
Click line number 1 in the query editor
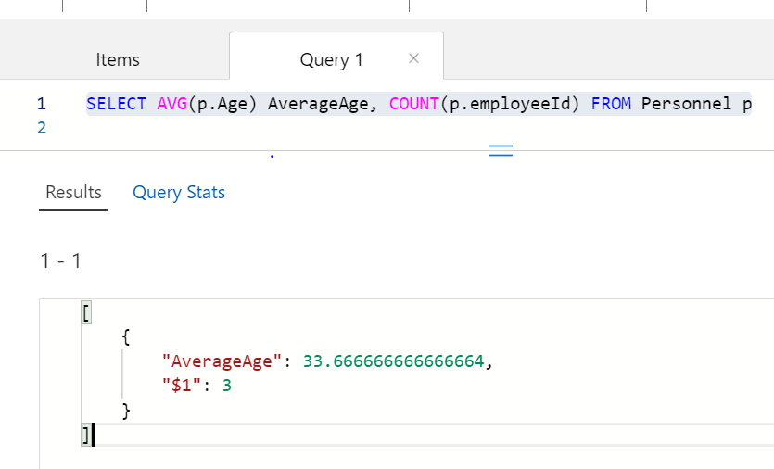click(x=42, y=104)
